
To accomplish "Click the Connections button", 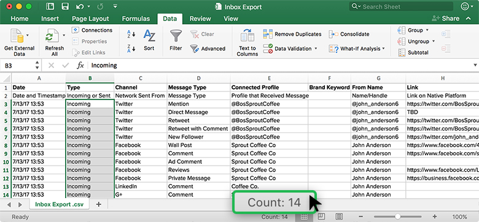I will coord(92,30).
